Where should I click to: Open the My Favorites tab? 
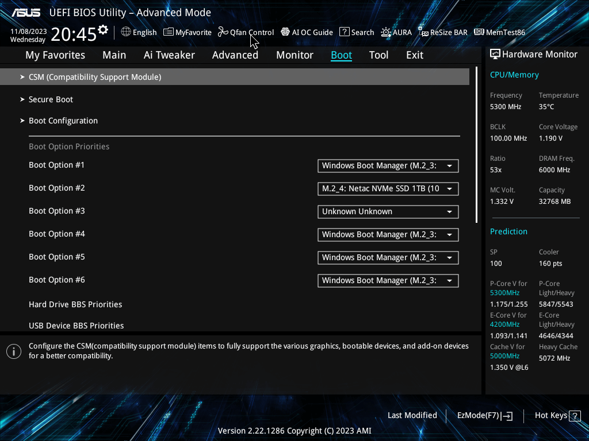[55, 55]
